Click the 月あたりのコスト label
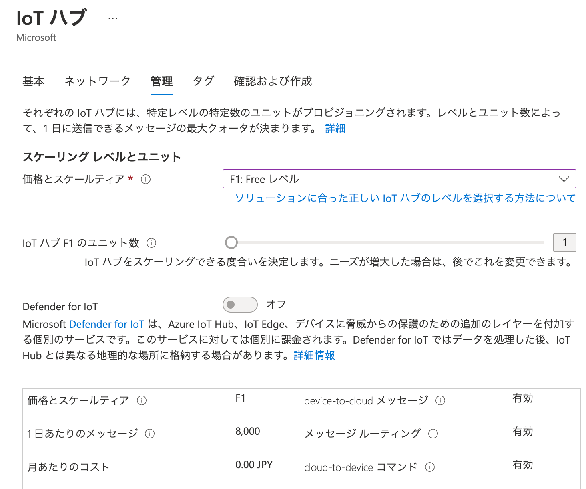The image size is (586, 489). [68, 467]
